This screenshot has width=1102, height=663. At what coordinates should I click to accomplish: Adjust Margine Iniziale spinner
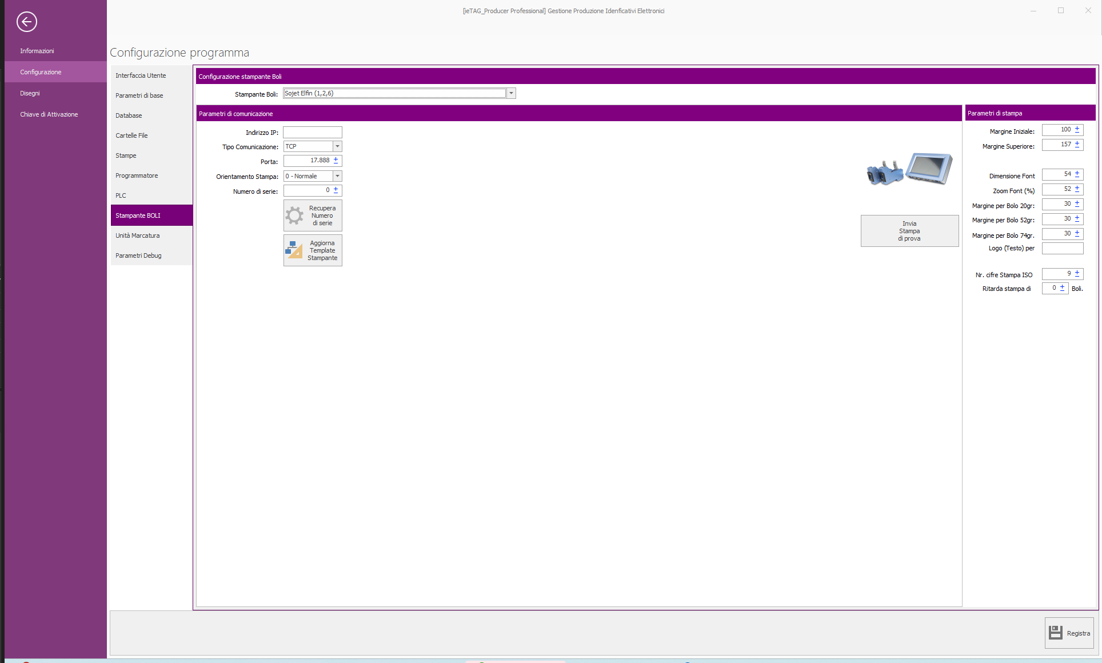(x=1077, y=130)
